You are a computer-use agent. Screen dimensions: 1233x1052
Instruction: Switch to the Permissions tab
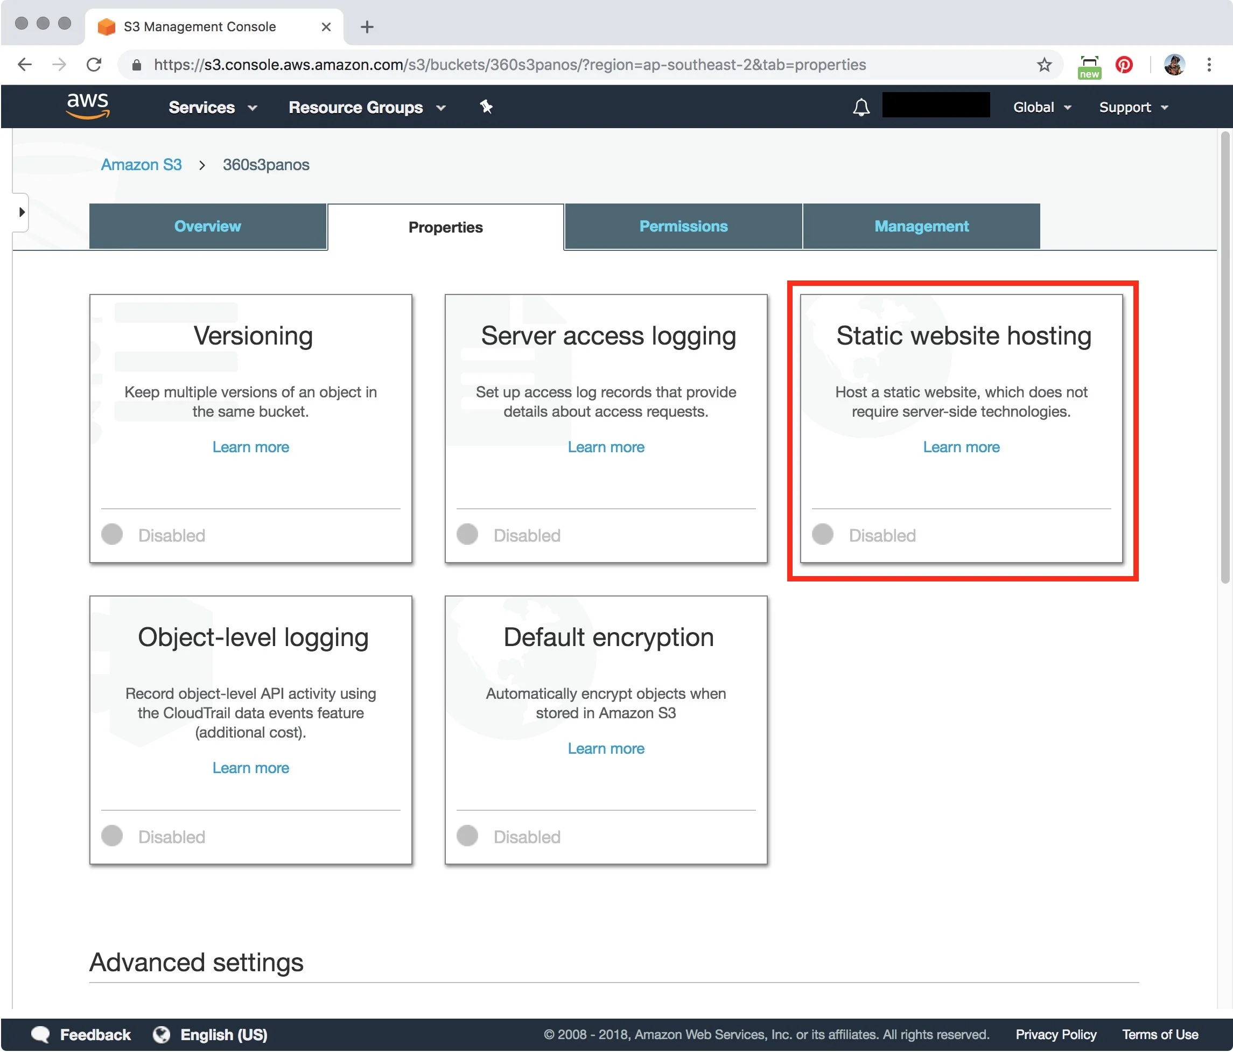[683, 226]
